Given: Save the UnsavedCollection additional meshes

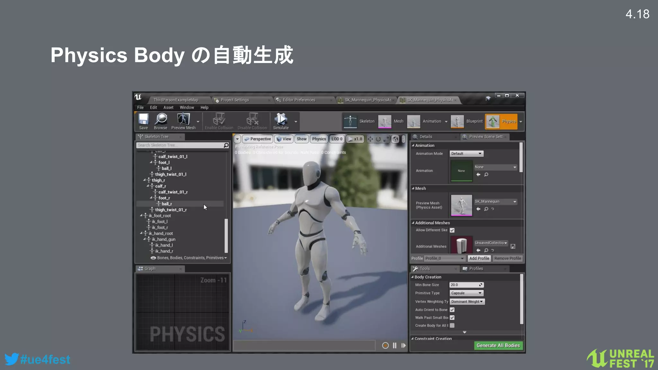Looking at the screenshot, I should click(x=513, y=246).
